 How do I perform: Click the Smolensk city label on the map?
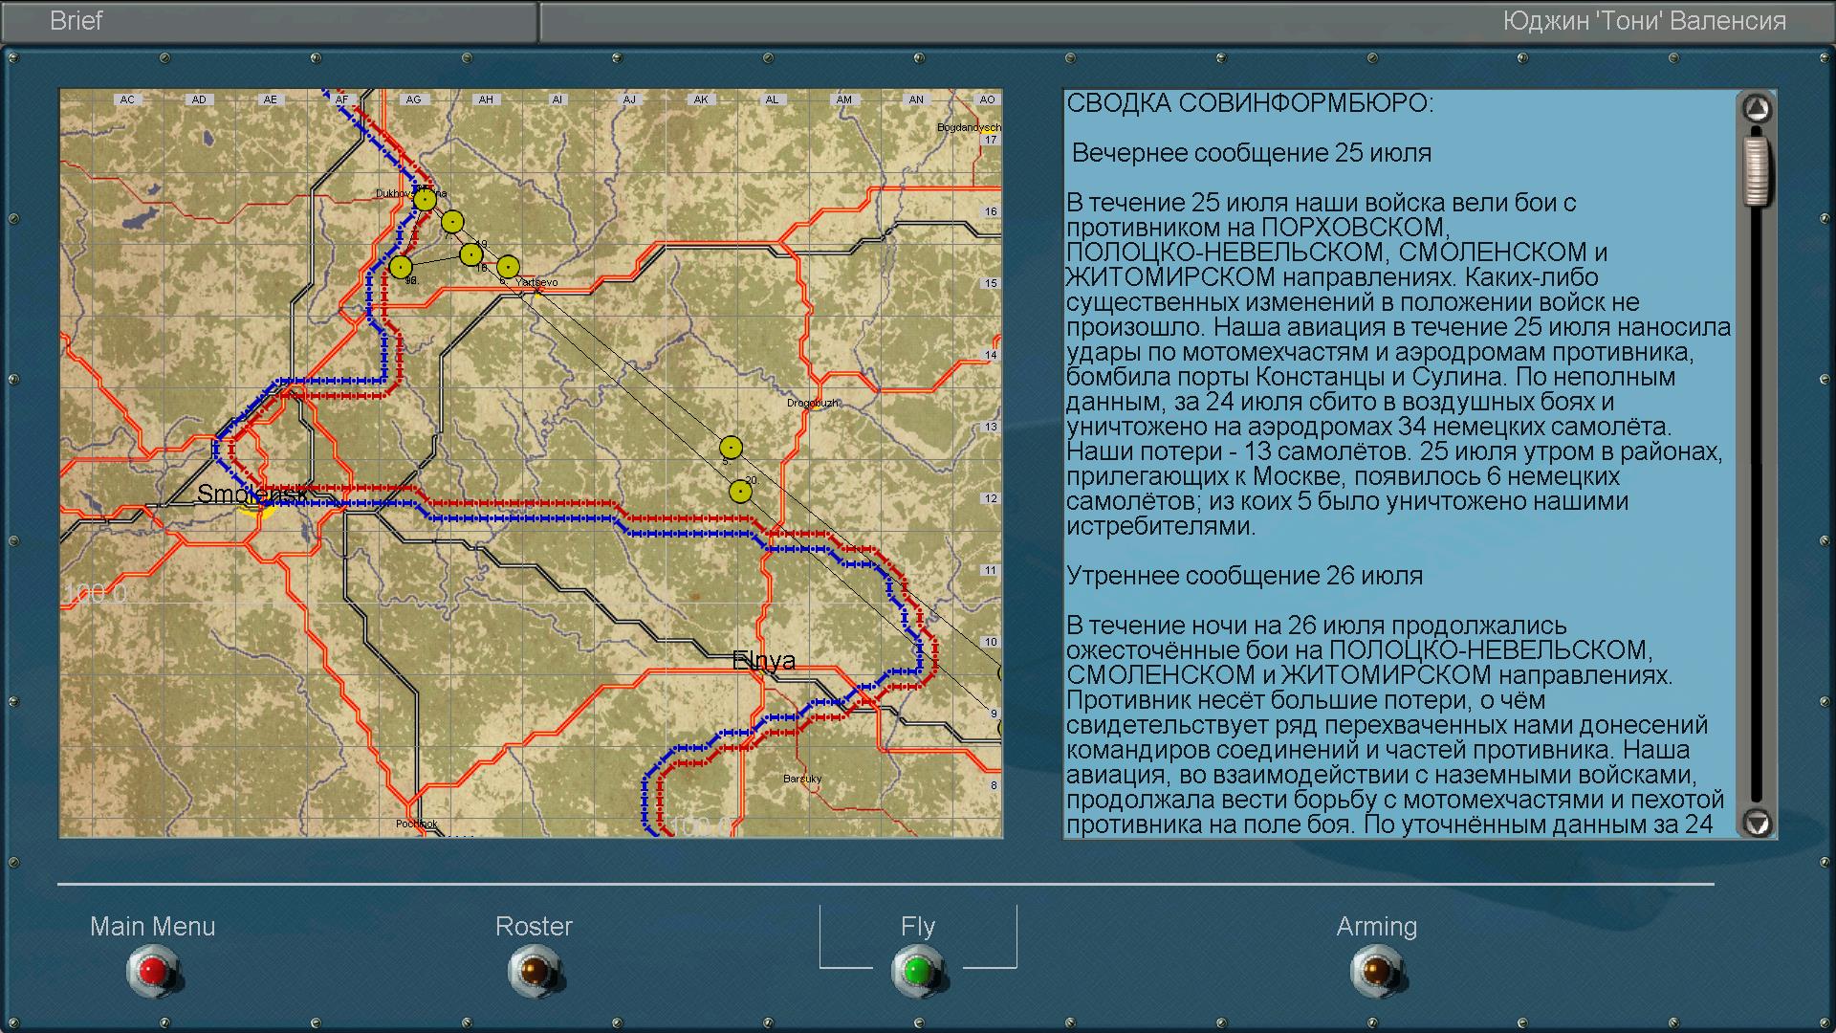251,495
